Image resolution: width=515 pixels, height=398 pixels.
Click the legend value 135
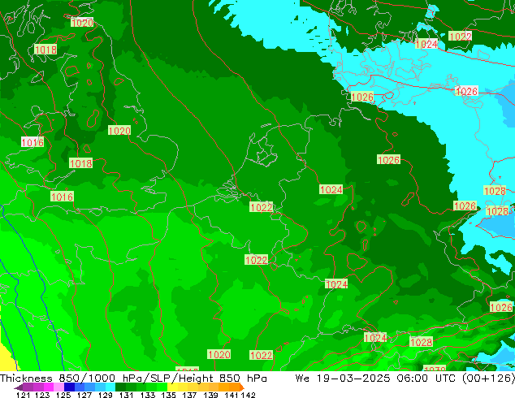pyautogui.click(x=168, y=395)
